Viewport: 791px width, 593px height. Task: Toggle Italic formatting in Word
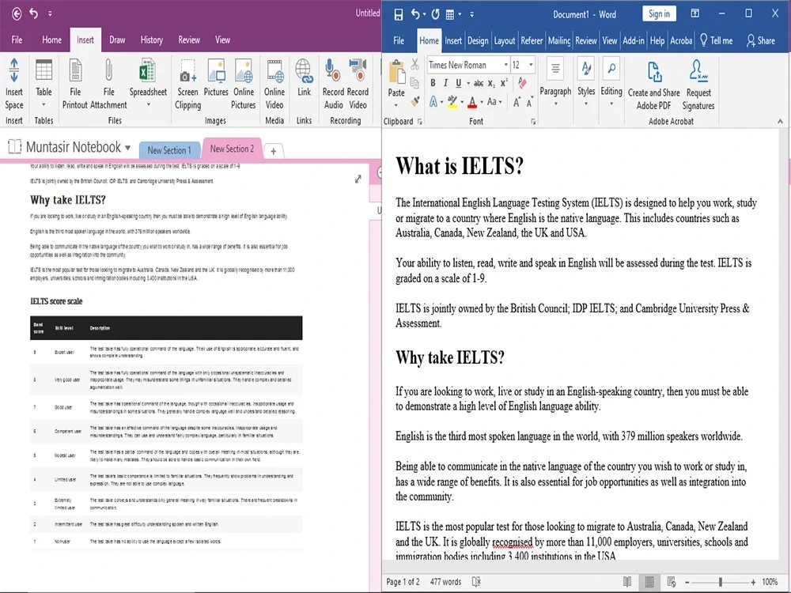445,83
